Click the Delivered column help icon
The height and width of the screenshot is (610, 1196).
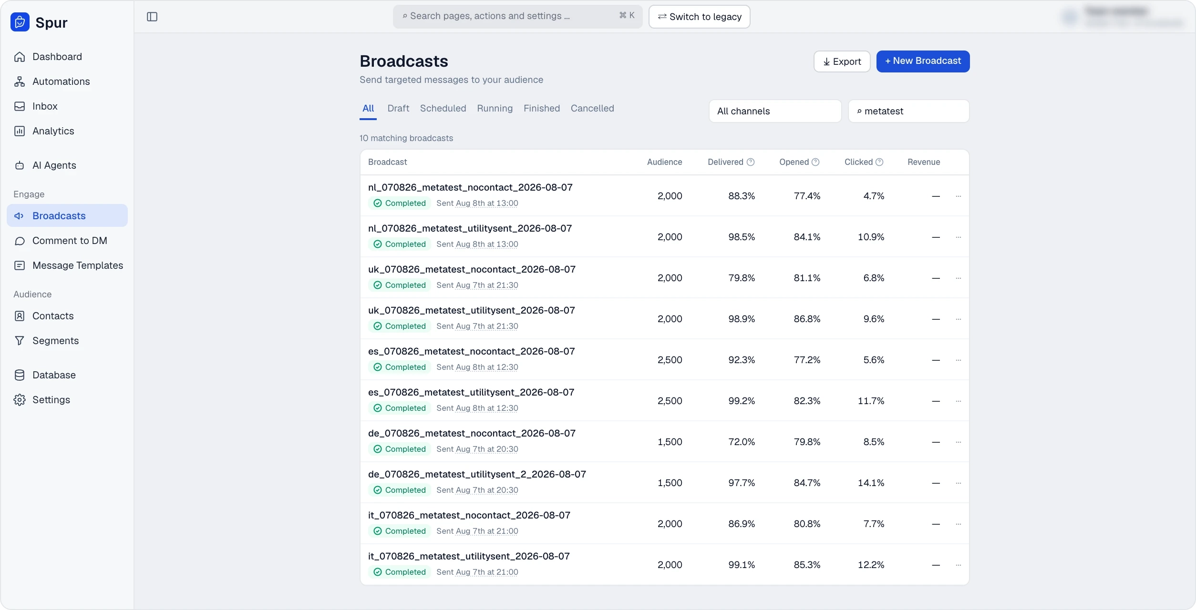pos(751,162)
